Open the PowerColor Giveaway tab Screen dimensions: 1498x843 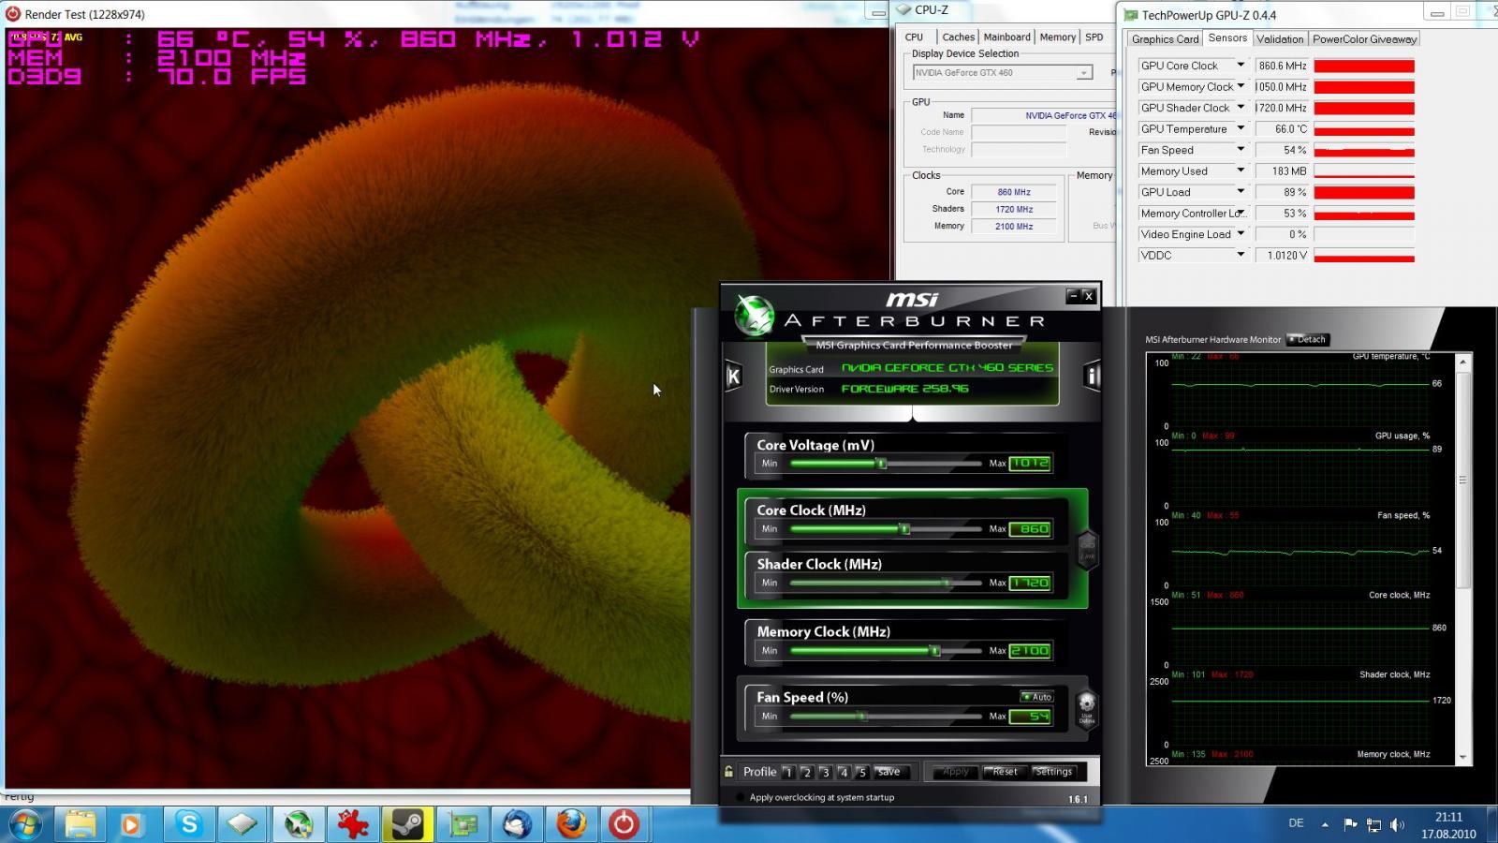(x=1364, y=39)
